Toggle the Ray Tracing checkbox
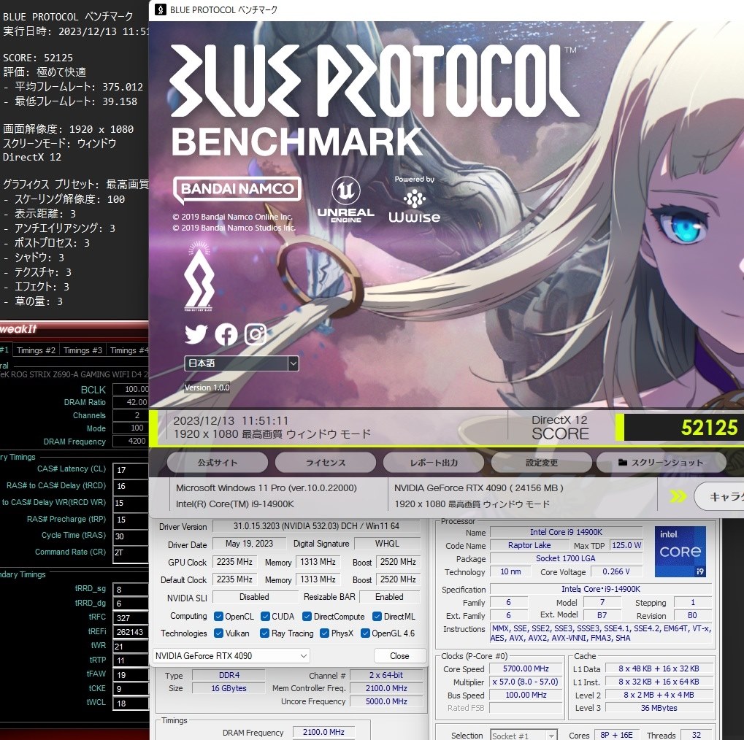Viewport: 744px width, 740px height. [265, 633]
